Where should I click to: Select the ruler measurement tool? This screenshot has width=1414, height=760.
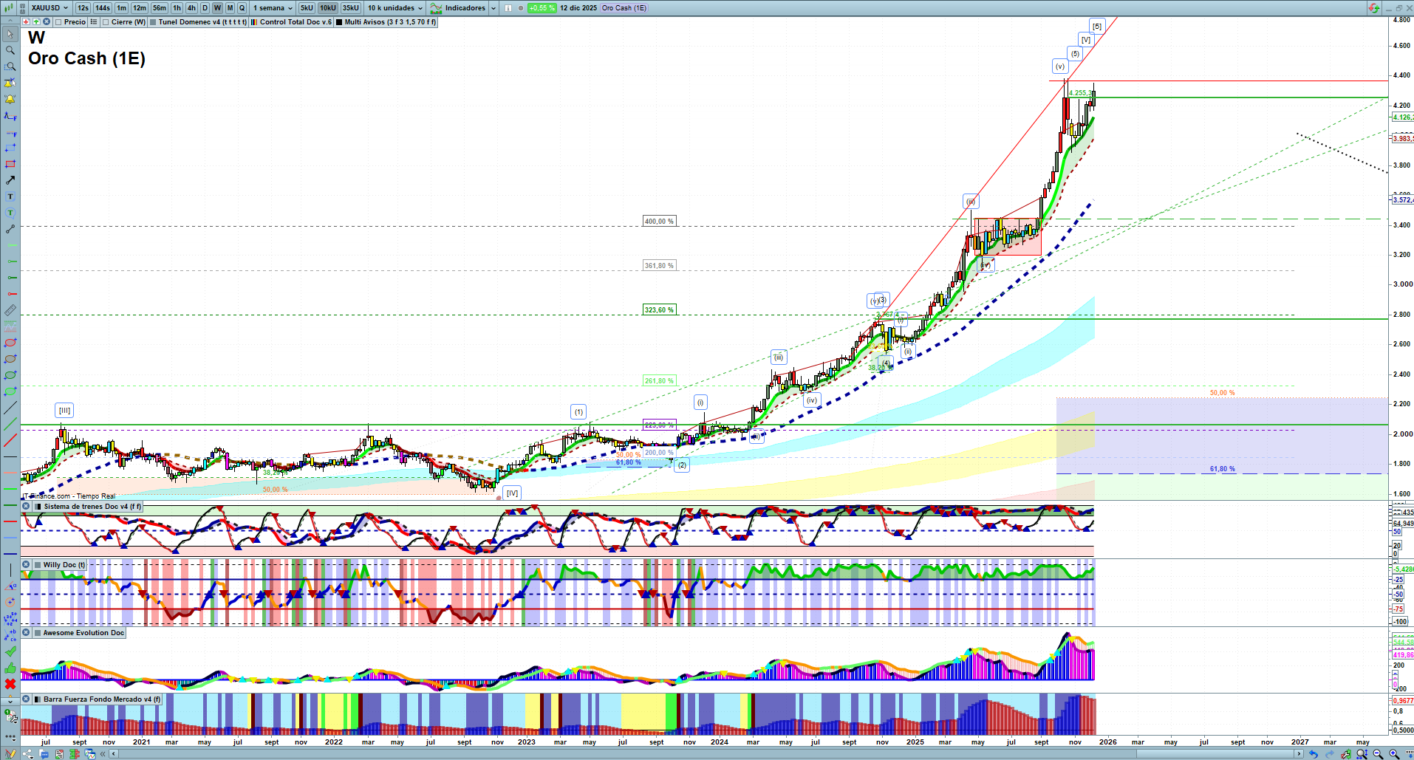click(10, 310)
